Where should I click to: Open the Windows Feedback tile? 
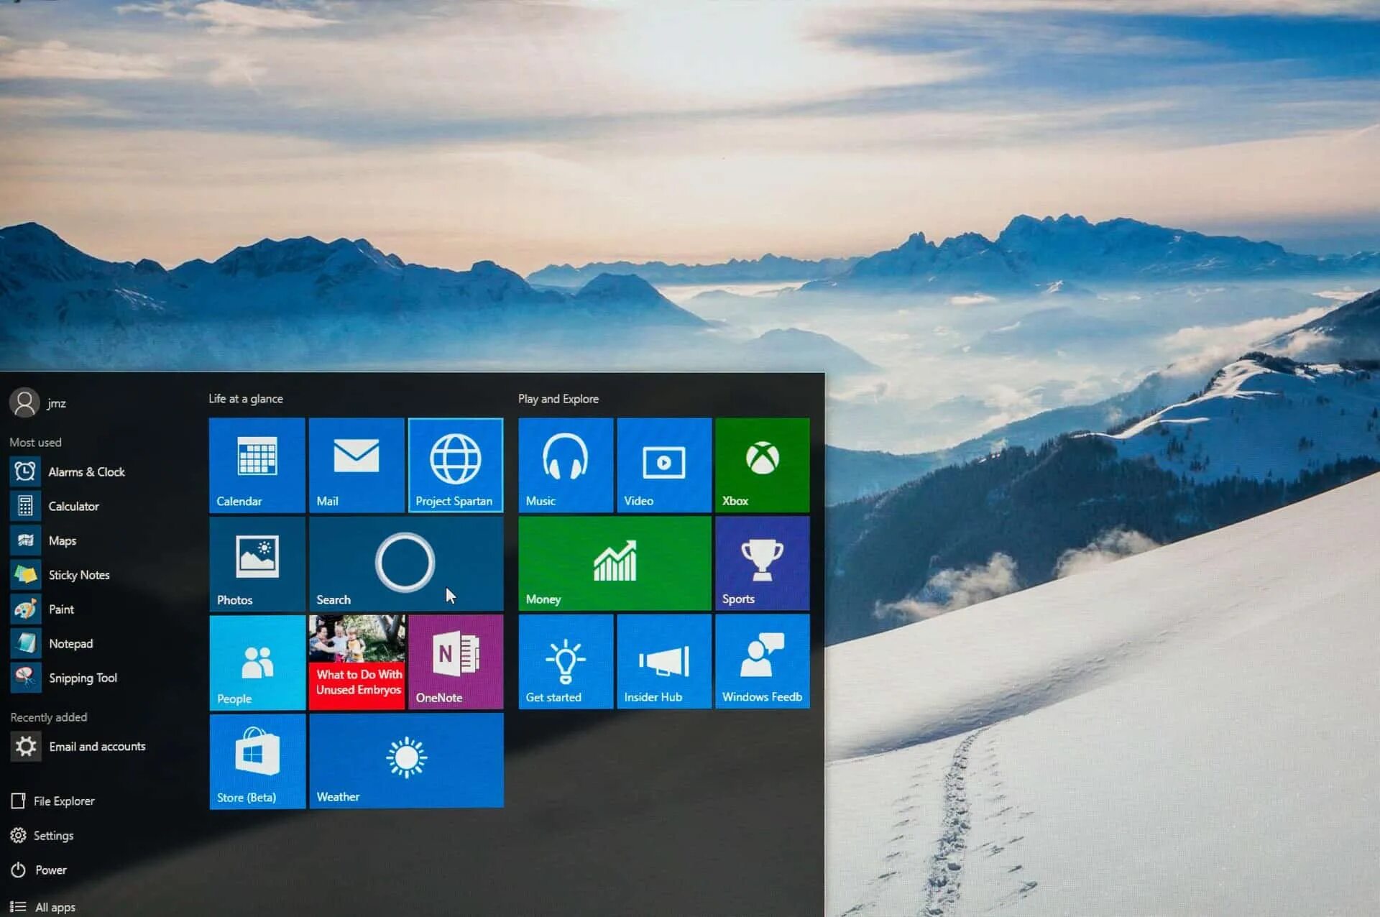[762, 662]
